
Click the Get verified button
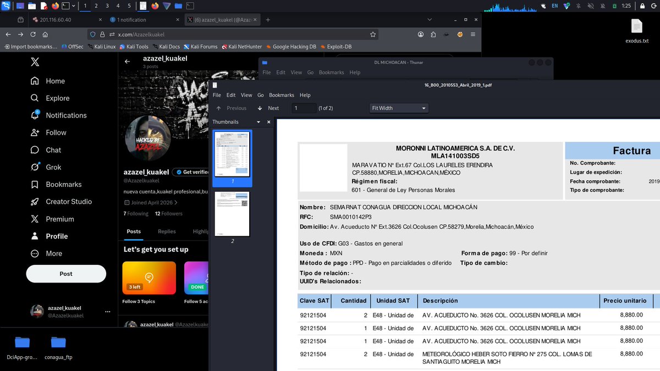(191, 172)
